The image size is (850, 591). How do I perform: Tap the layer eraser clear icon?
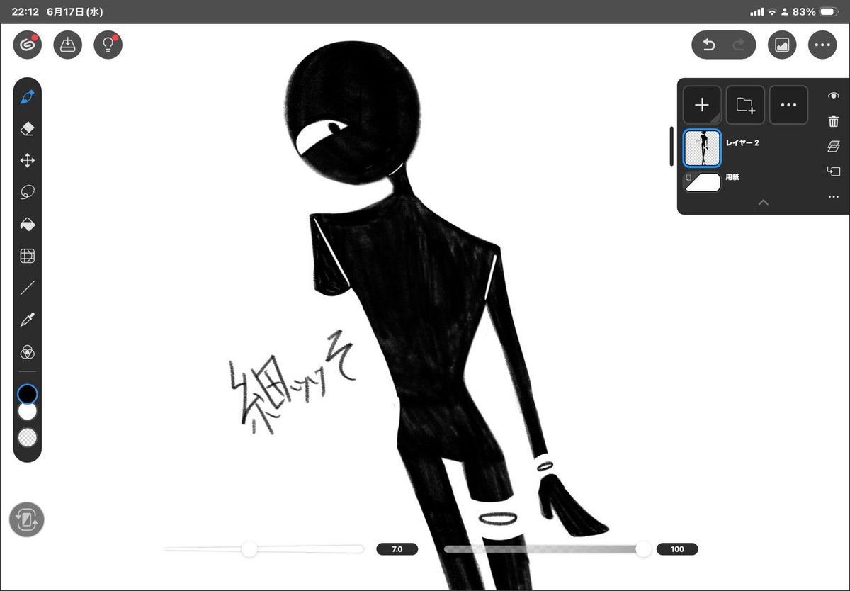coord(834,147)
